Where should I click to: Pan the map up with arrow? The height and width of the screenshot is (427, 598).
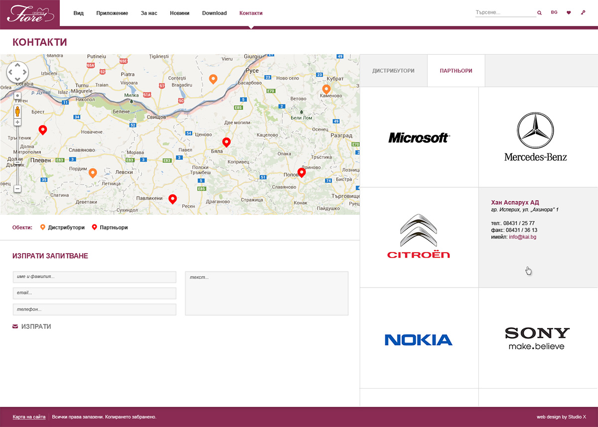[x=17, y=65]
